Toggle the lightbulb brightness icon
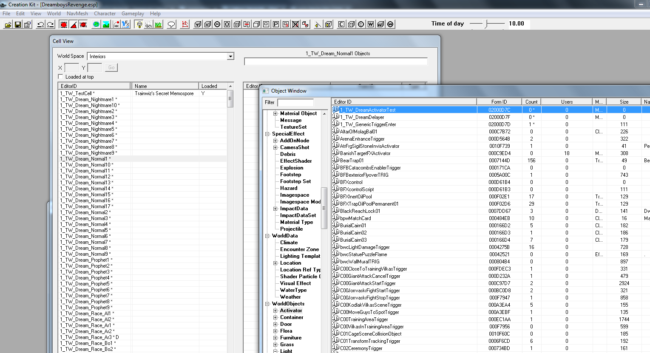650x353 pixels. tap(139, 25)
